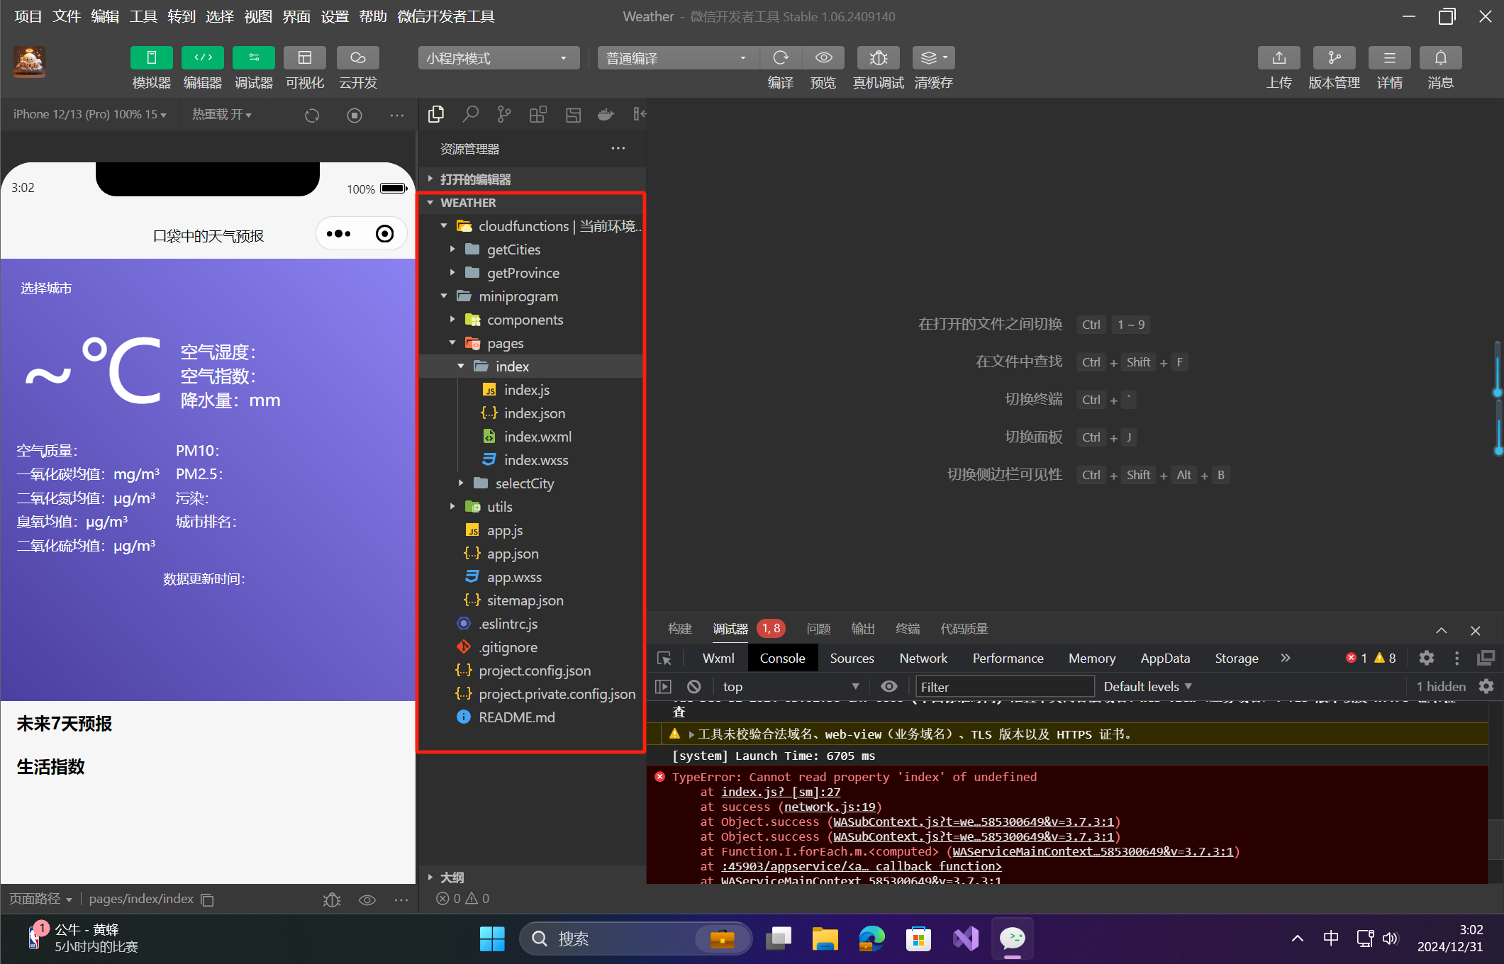
Task: Toggle console live expression eye icon
Action: [x=889, y=686]
